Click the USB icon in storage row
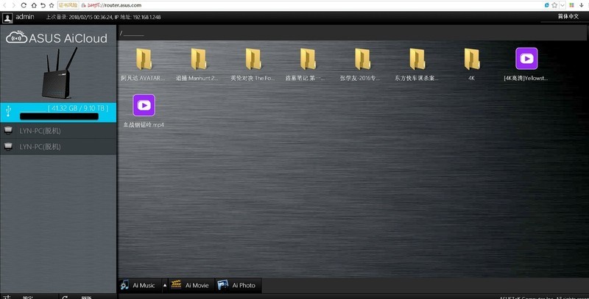This screenshot has height=299, width=589. click(x=9, y=111)
